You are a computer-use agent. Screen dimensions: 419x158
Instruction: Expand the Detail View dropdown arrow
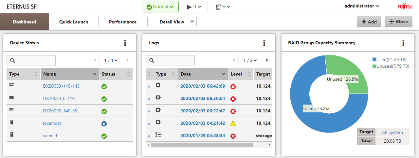192,22
